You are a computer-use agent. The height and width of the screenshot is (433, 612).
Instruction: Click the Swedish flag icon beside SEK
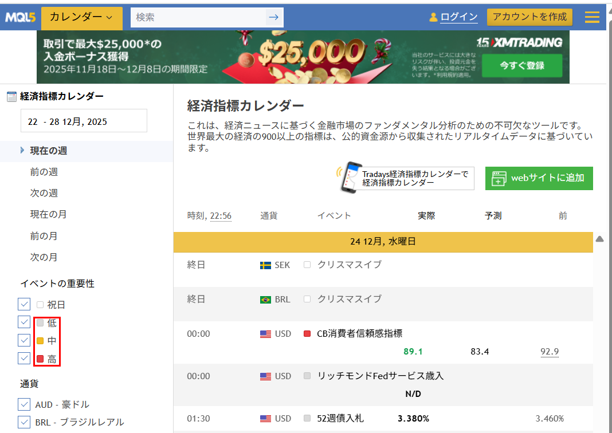(265, 265)
